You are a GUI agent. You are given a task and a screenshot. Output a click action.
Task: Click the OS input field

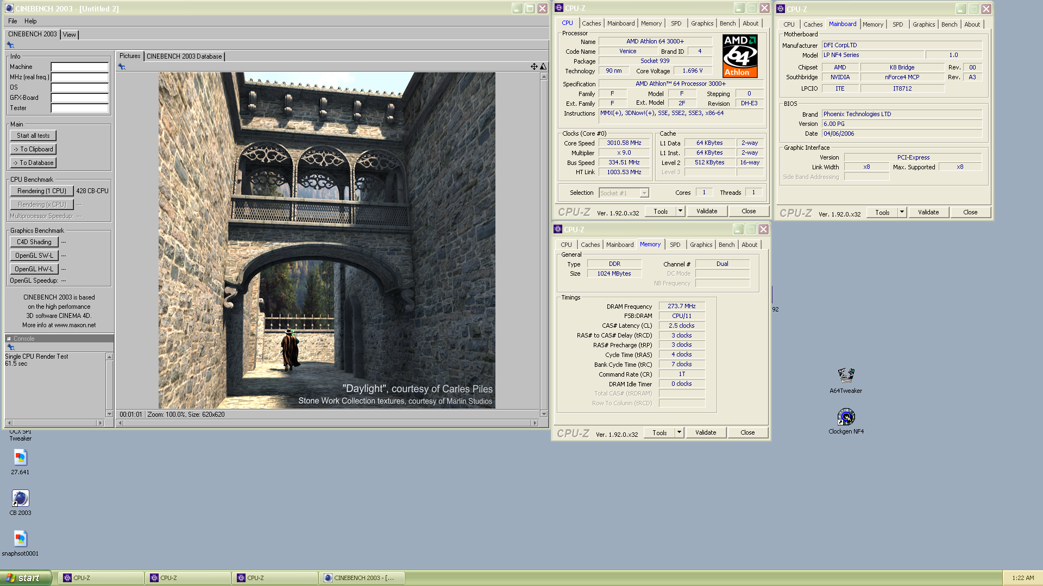point(79,87)
